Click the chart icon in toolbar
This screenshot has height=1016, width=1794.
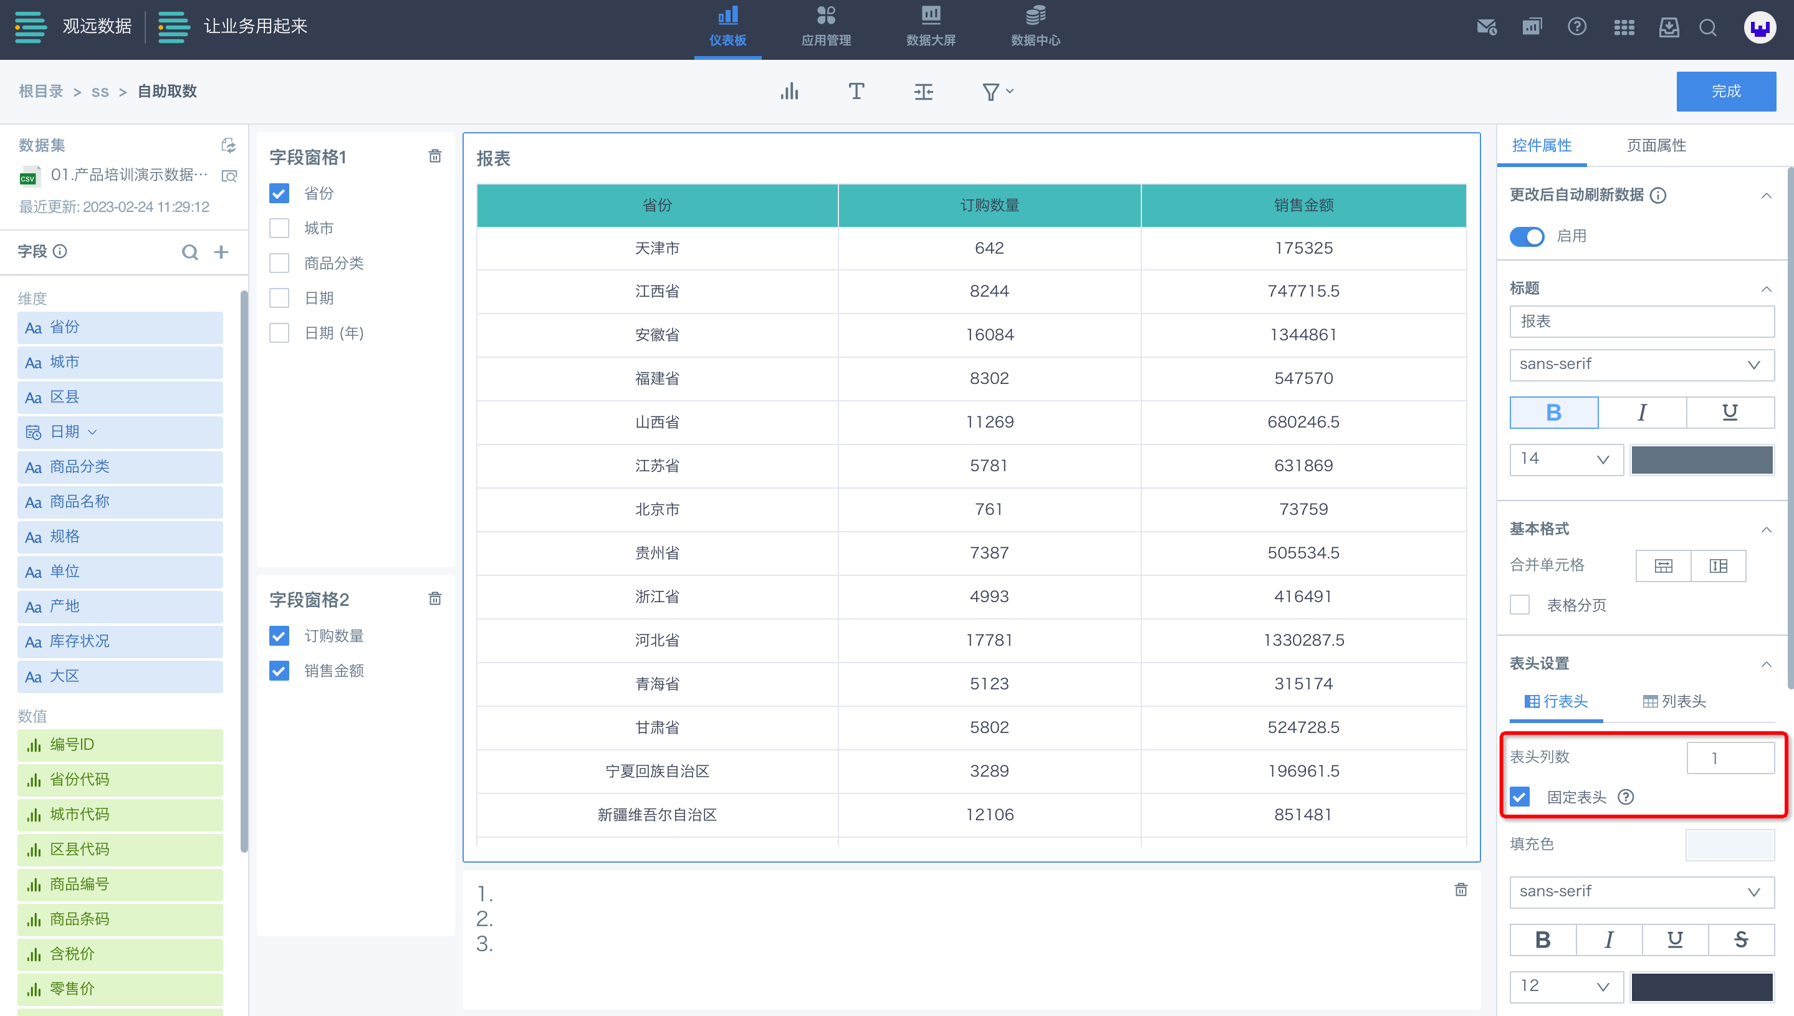click(789, 92)
